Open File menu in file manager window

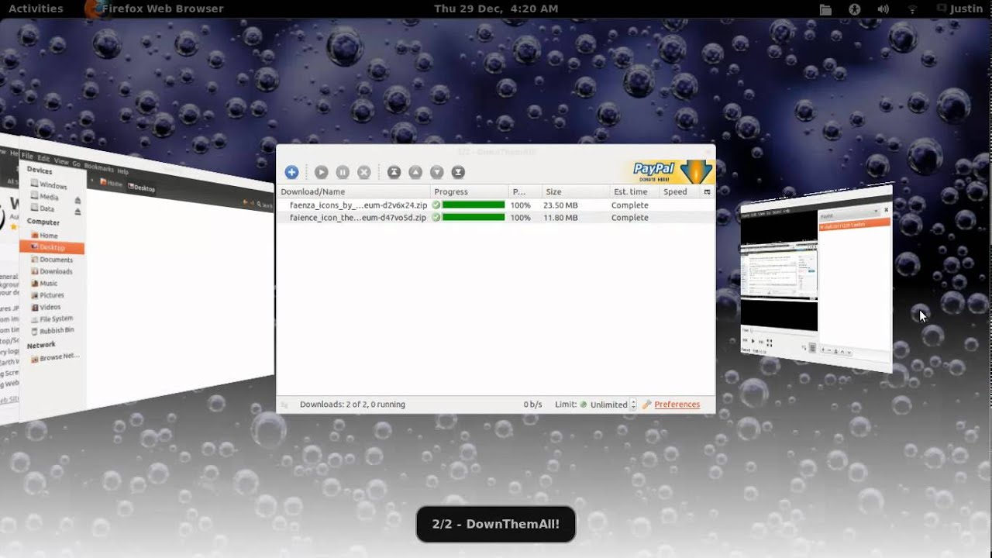point(27,155)
